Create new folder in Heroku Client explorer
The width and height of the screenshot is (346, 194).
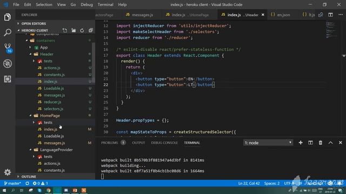coord(74,30)
